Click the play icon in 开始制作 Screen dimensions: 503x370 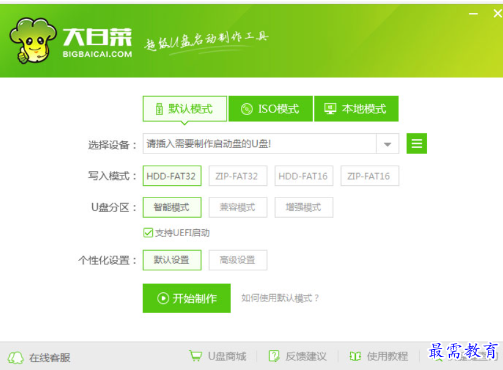point(163,298)
